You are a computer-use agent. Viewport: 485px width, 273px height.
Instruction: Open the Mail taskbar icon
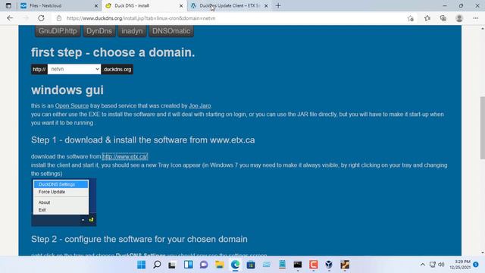pos(266,265)
